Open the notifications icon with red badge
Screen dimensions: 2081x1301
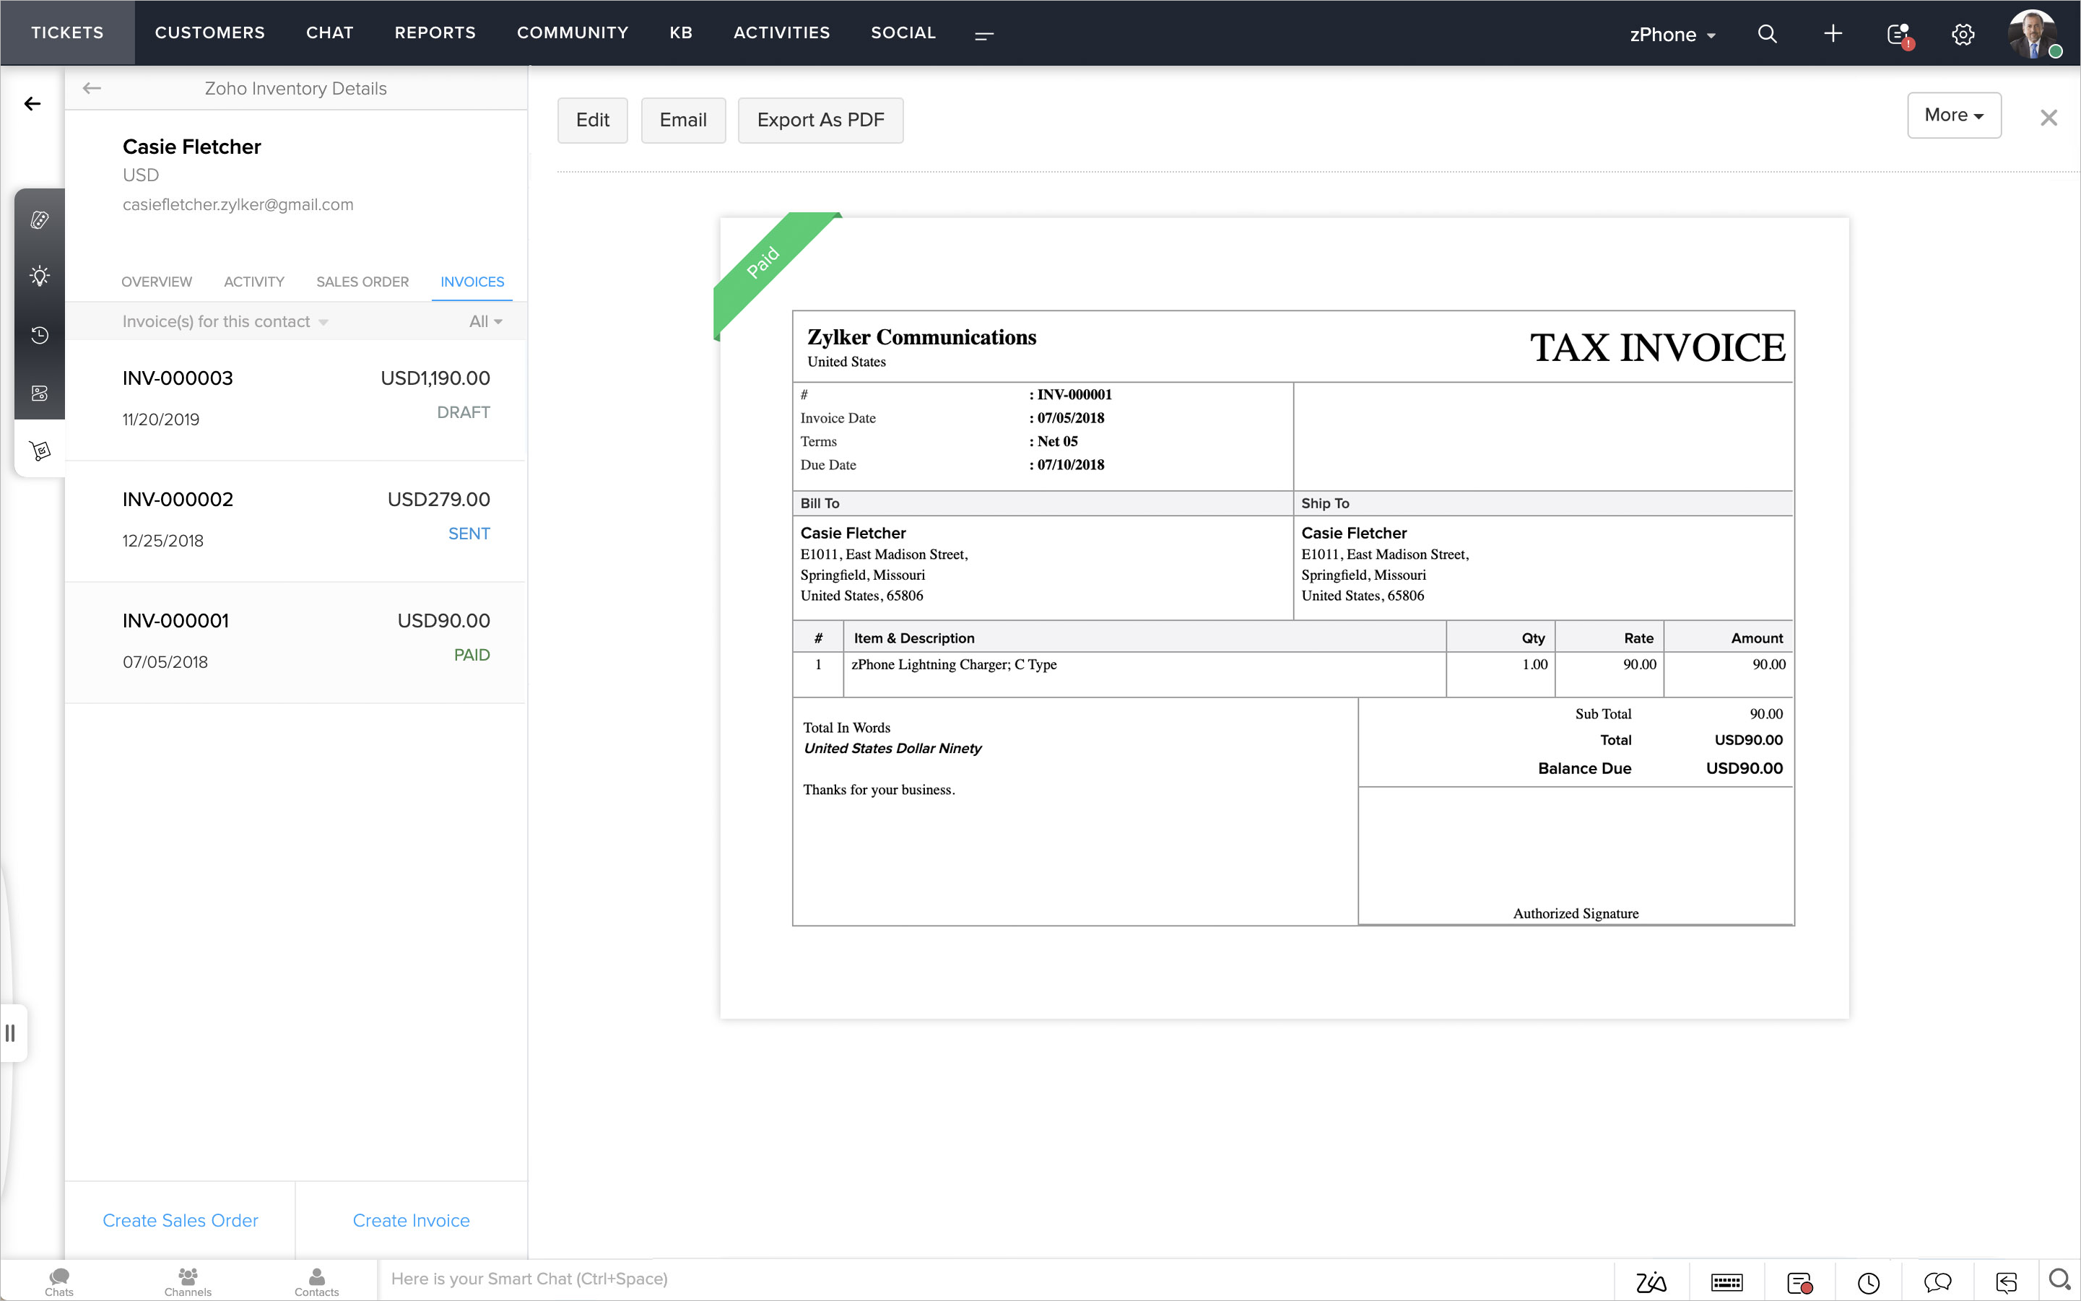[x=1898, y=35]
